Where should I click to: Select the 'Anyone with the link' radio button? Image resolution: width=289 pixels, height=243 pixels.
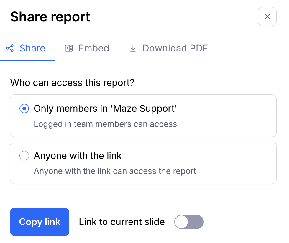pyautogui.click(x=24, y=156)
